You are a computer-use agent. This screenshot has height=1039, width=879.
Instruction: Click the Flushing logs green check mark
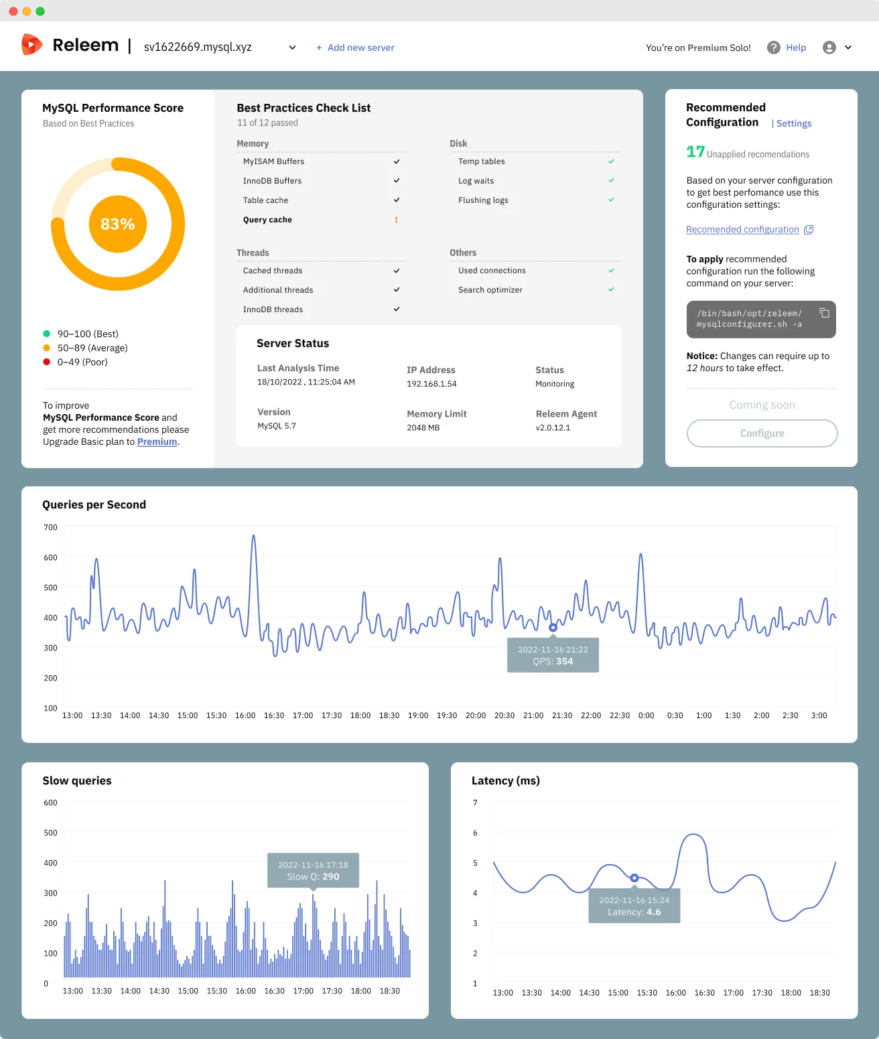click(x=611, y=200)
